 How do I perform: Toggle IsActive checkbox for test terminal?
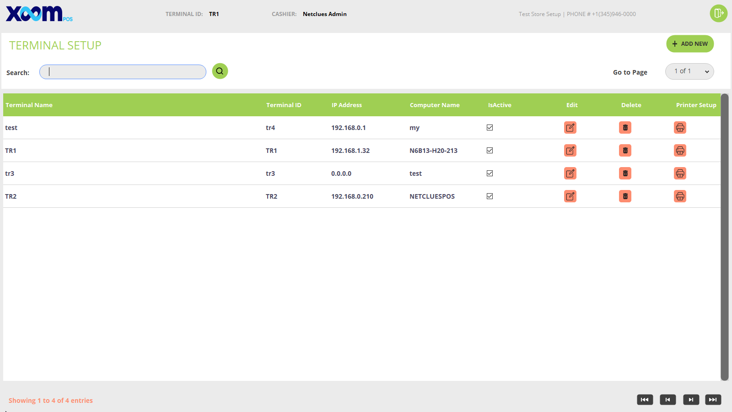[x=490, y=128]
